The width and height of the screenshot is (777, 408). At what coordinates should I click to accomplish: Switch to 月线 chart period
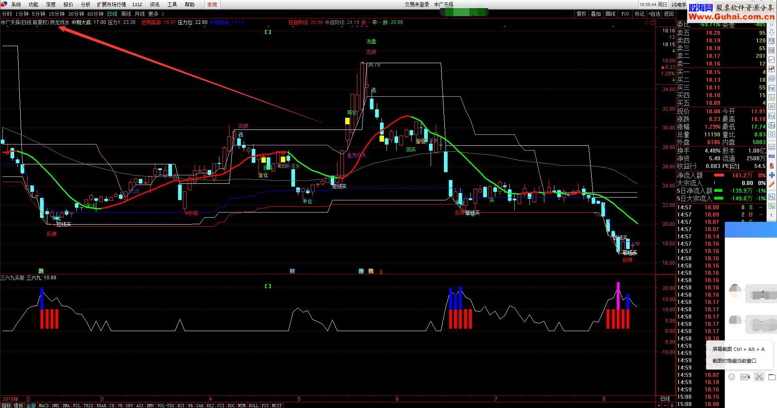pos(140,14)
